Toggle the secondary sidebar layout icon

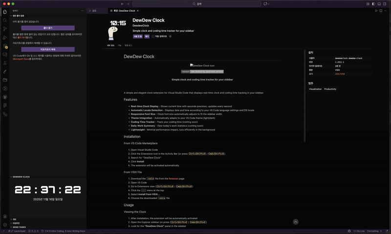(385, 4)
